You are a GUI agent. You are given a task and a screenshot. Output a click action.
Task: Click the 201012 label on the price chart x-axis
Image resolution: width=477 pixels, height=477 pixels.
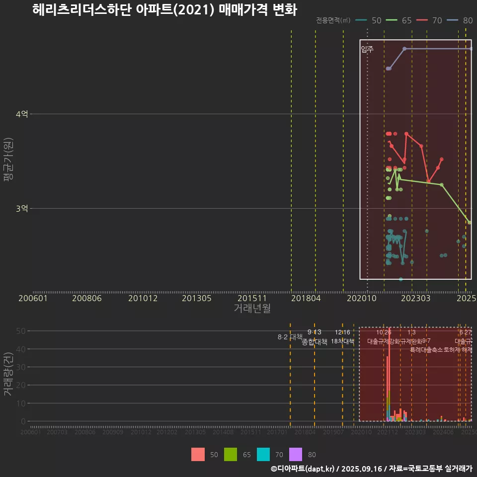[x=143, y=298]
